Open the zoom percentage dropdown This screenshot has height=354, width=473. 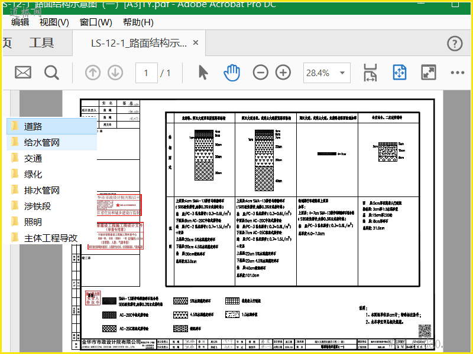(x=342, y=73)
